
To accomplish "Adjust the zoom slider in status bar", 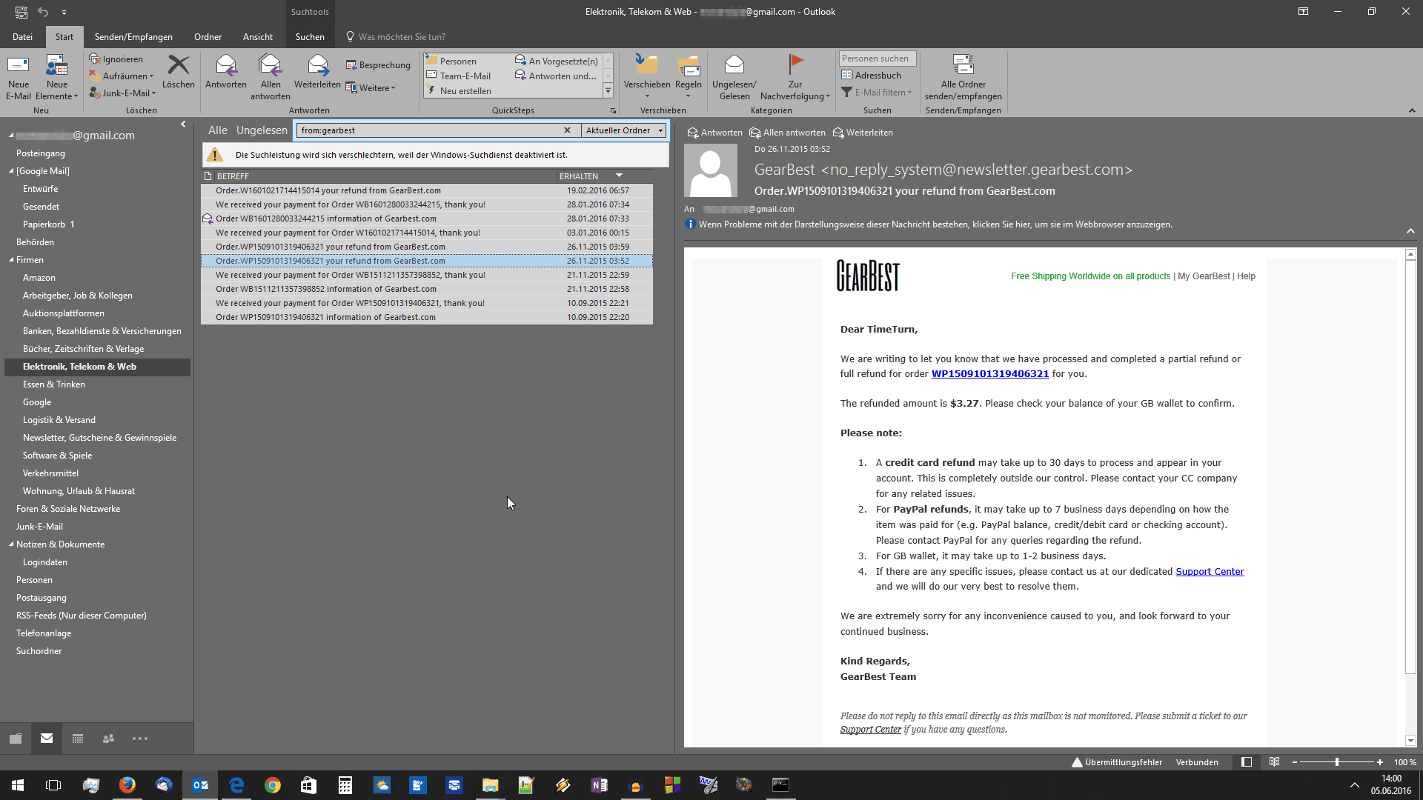I will (1336, 762).
